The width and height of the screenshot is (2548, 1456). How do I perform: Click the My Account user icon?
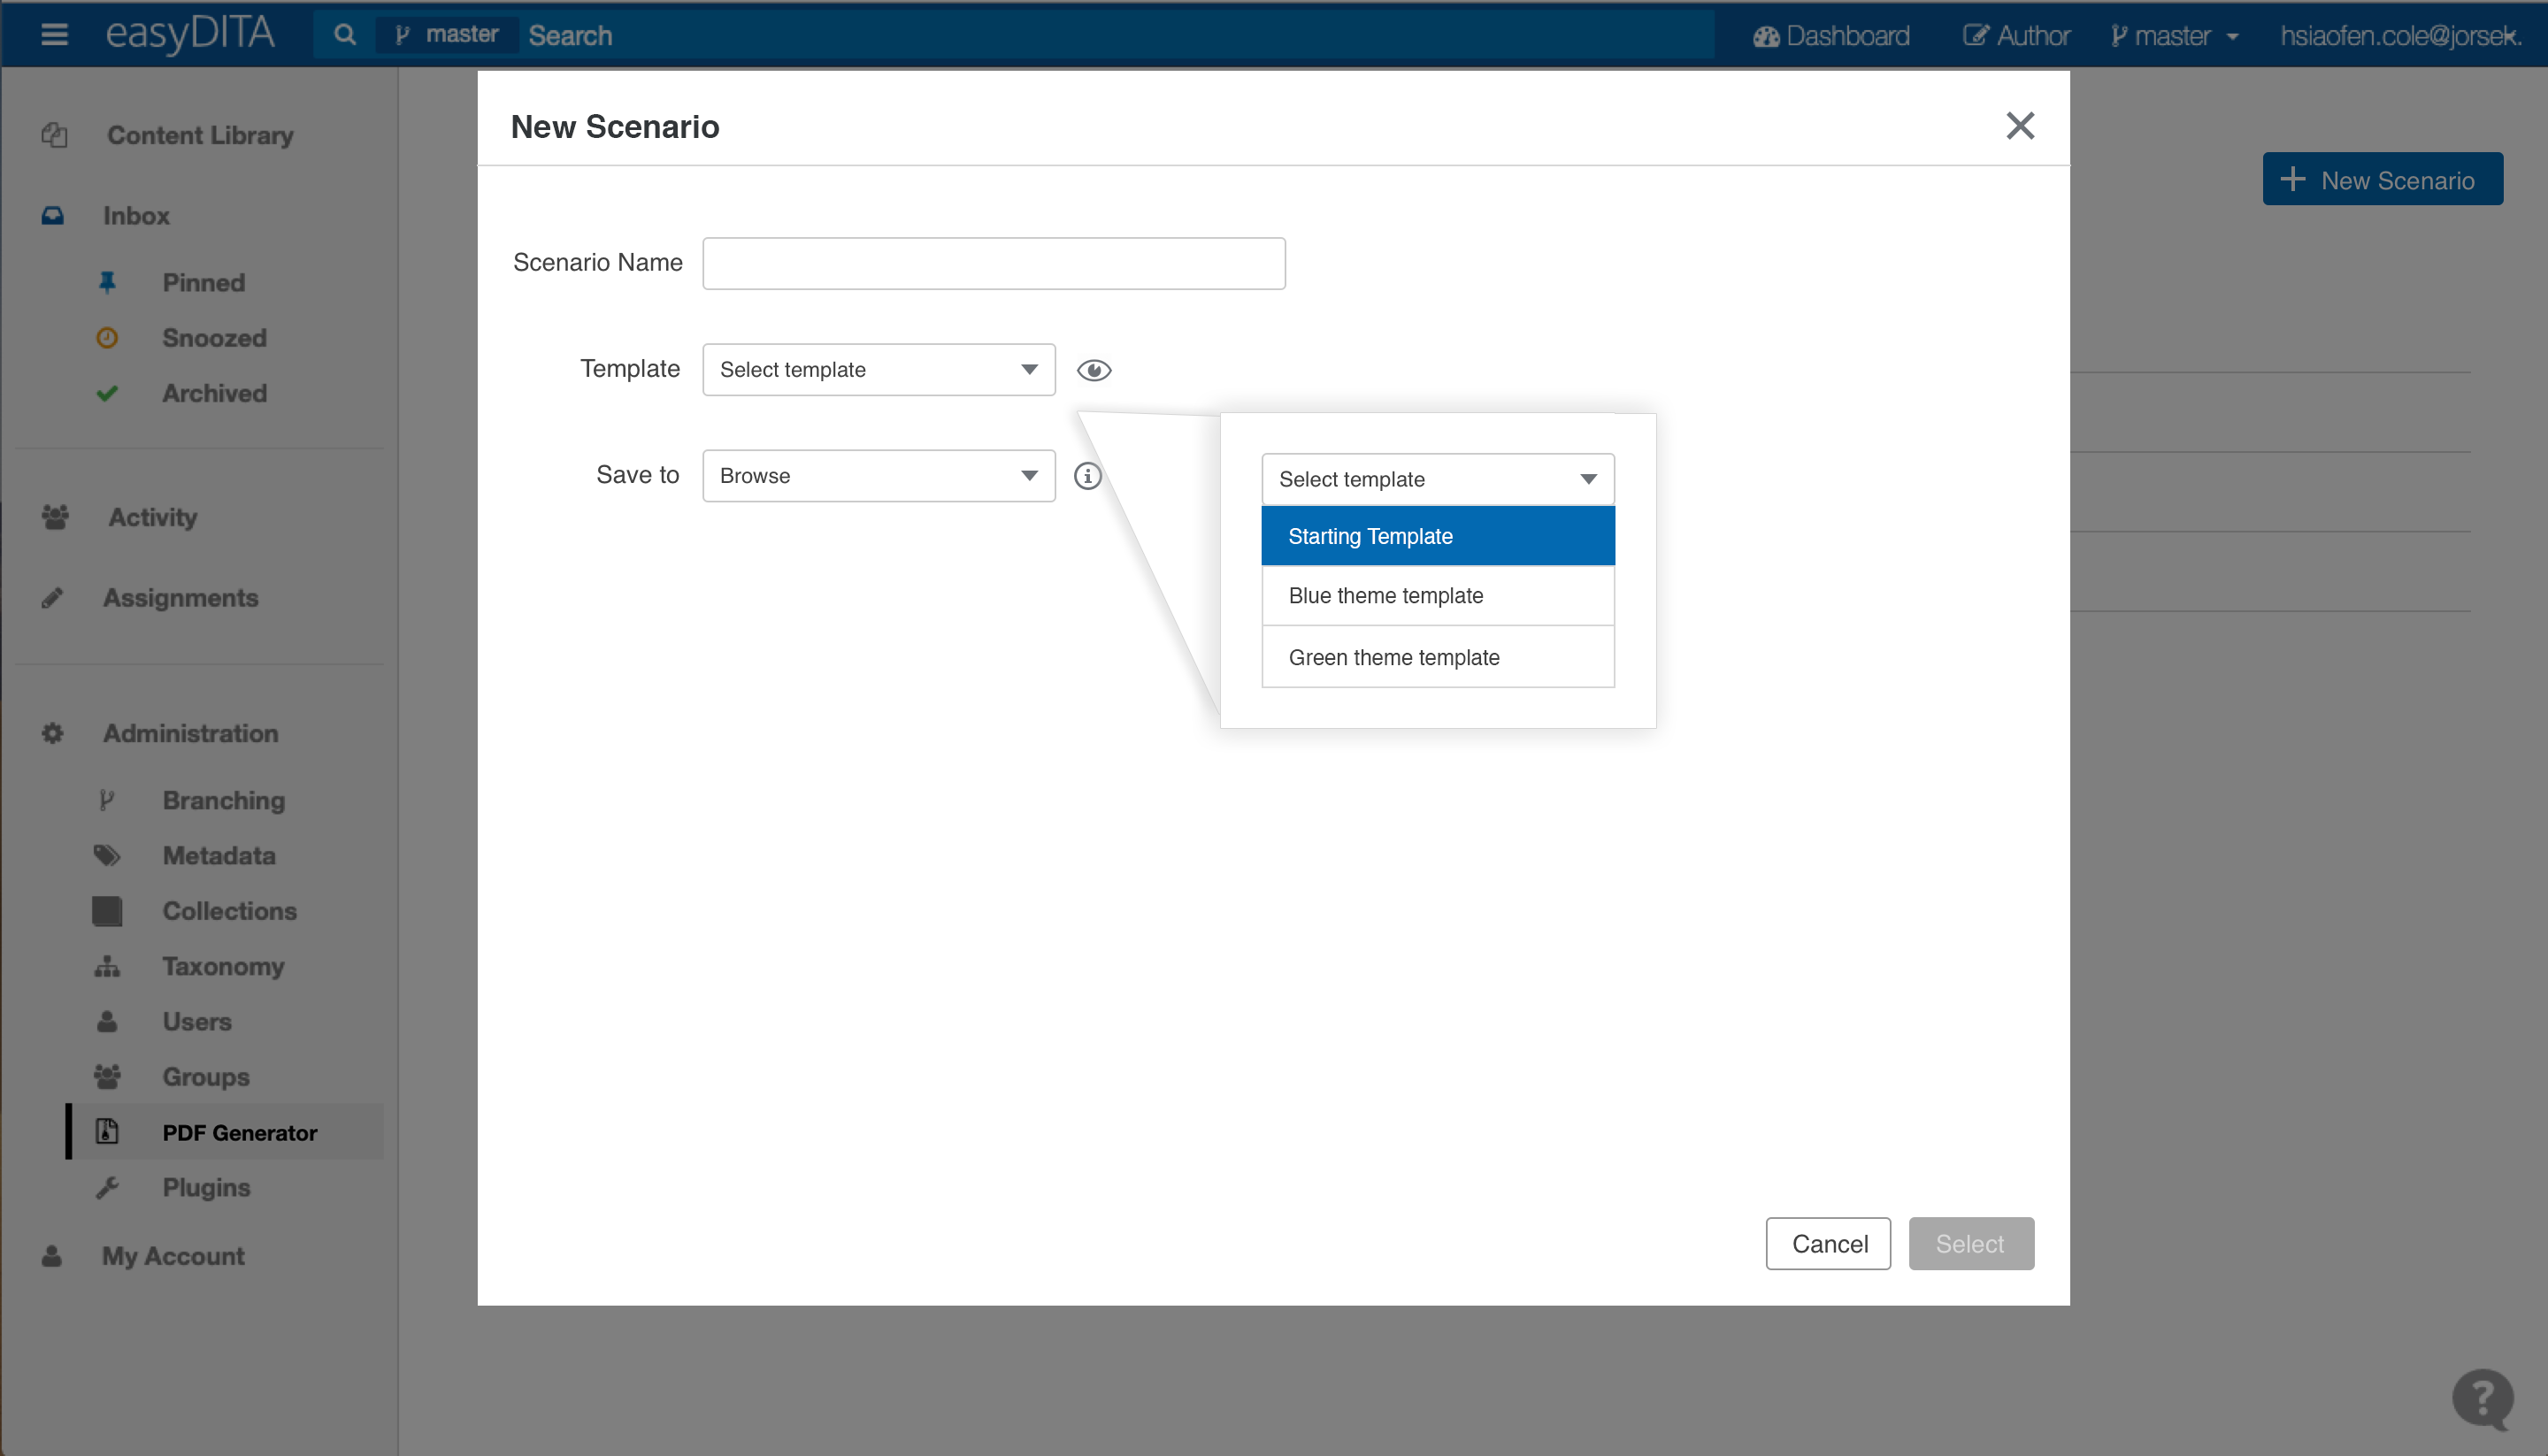52,1256
